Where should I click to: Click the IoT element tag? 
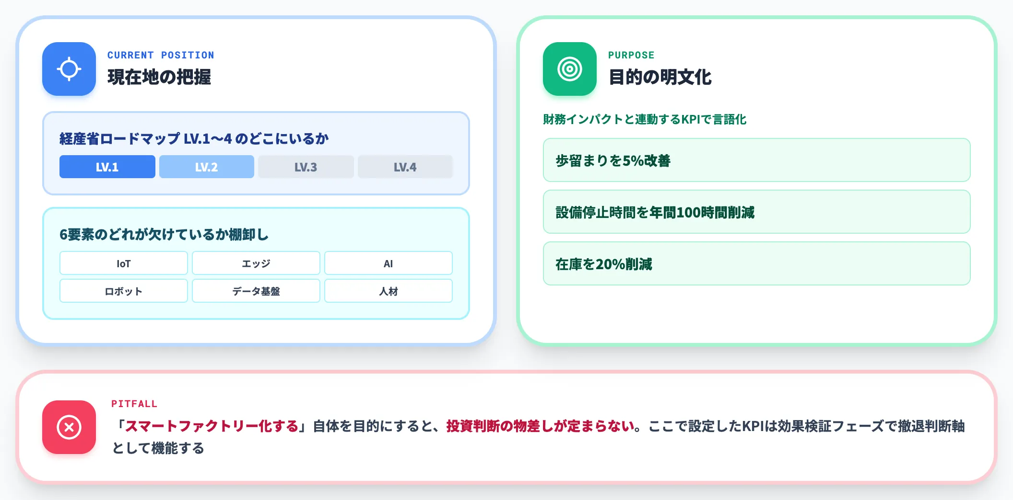pyautogui.click(x=124, y=263)
